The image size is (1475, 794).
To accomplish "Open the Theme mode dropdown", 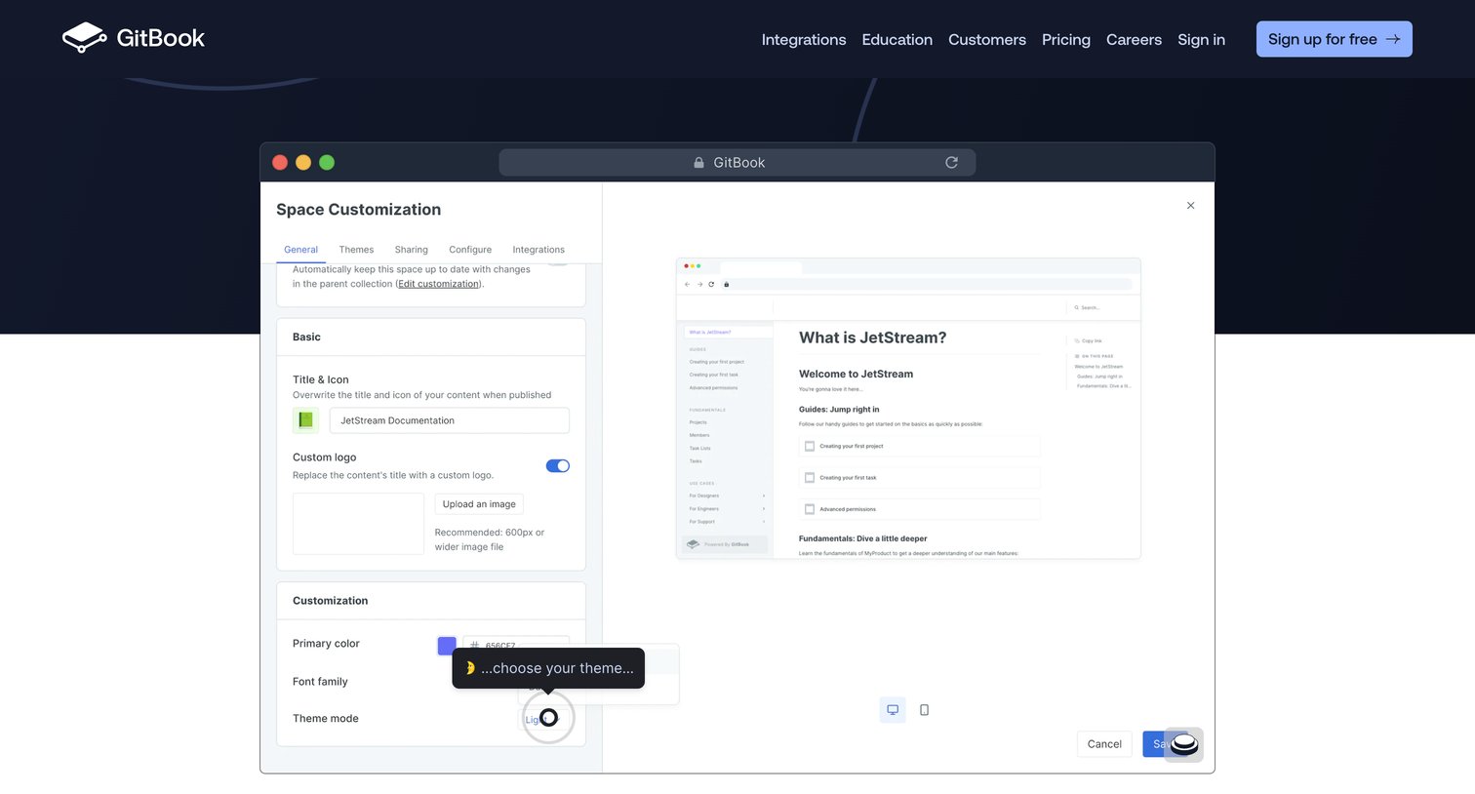I will pos(543,719).
